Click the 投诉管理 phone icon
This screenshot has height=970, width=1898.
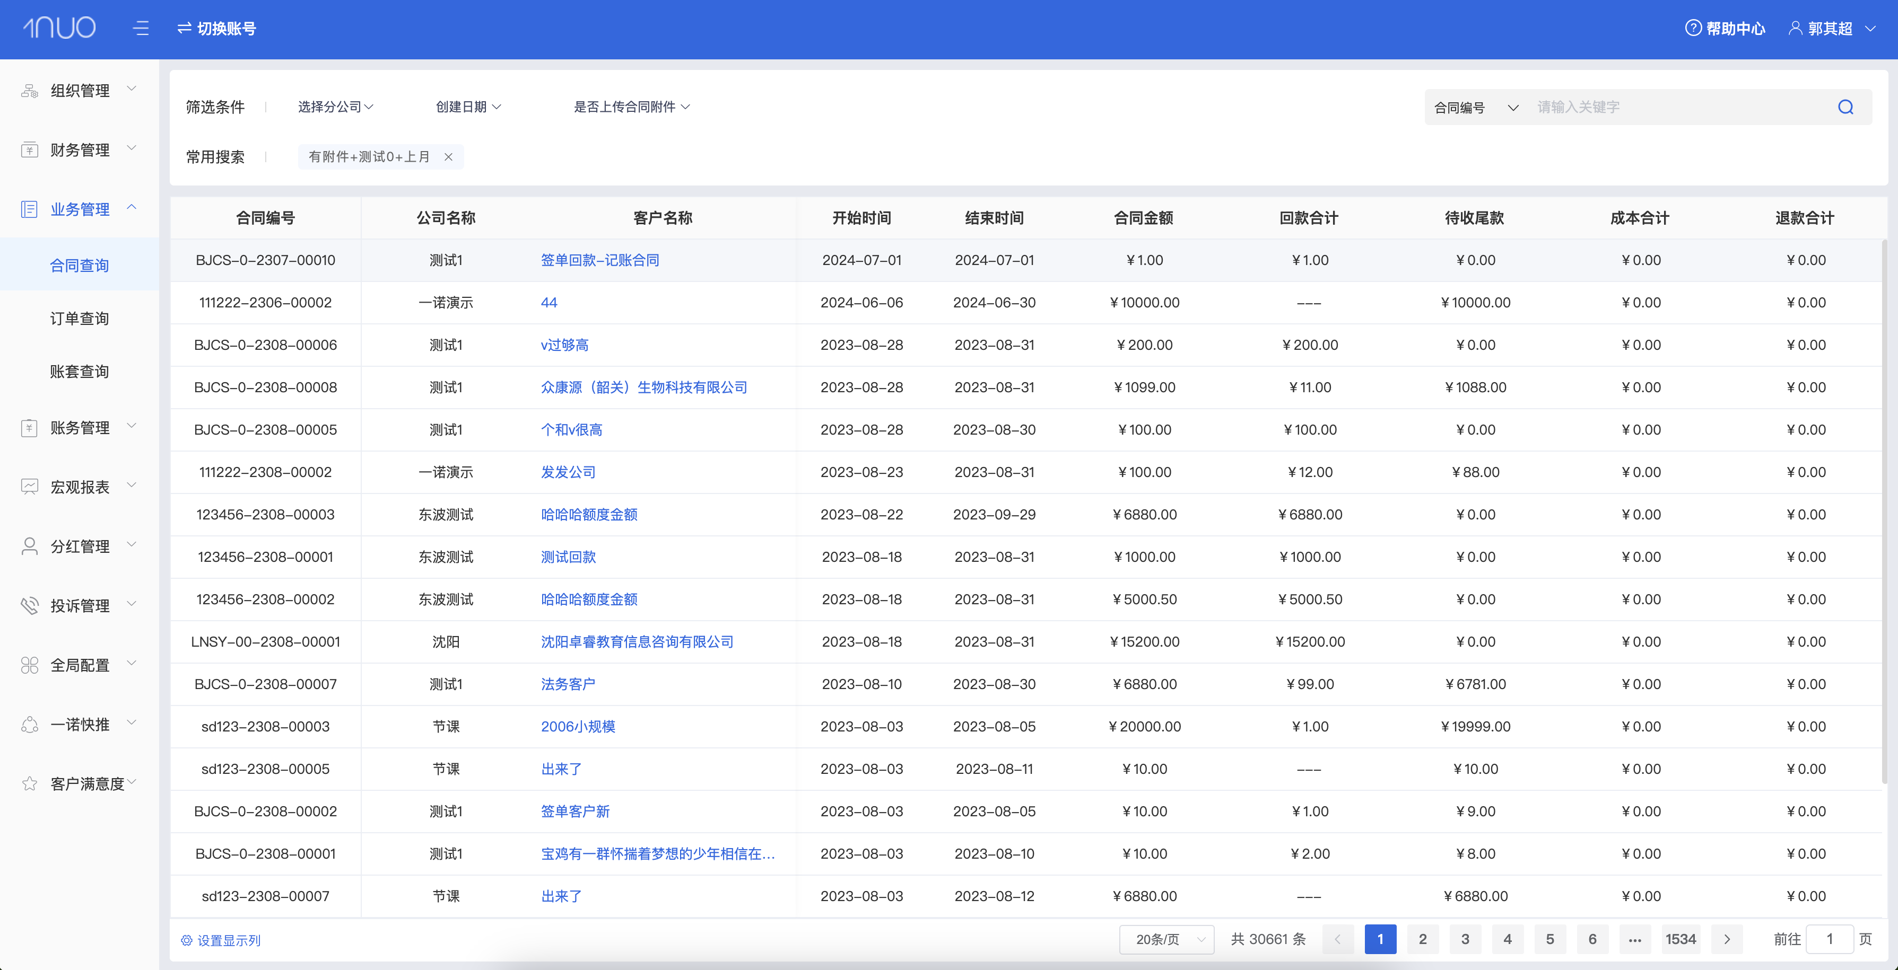30,606
